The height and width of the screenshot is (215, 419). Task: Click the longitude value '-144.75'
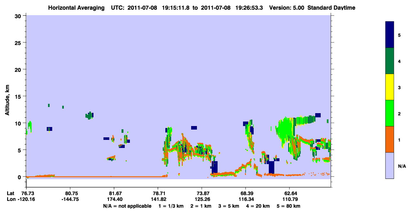coord(70,199)
